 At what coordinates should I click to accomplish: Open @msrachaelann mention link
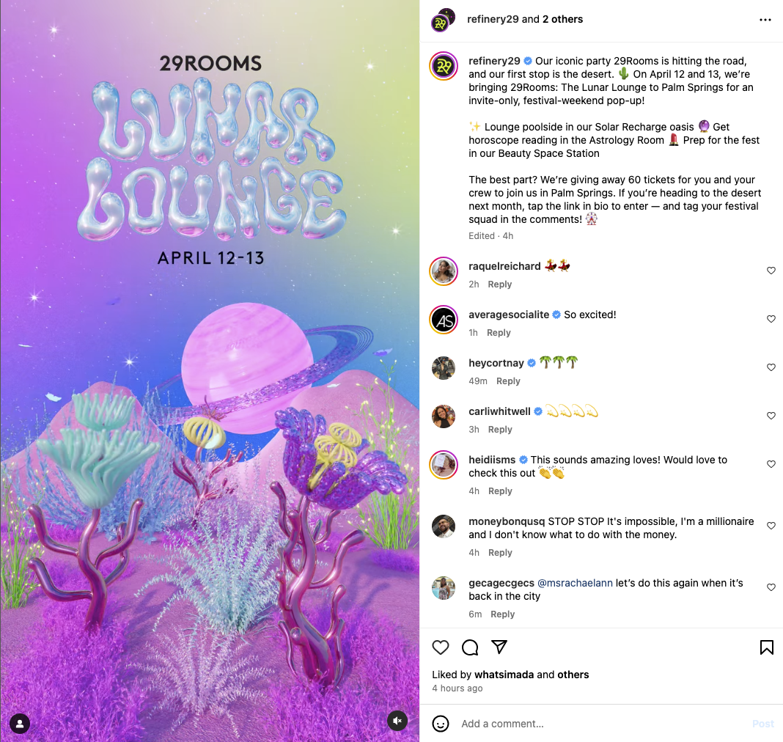pos(575,583)
